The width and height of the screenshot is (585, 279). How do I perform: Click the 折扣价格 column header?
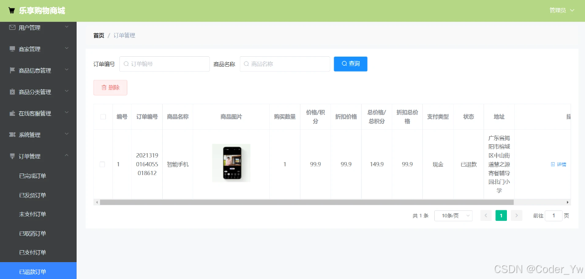(x=346, y=117)
